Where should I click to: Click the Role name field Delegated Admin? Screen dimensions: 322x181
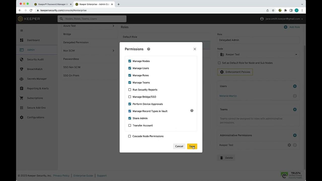(x=258, y=40)
